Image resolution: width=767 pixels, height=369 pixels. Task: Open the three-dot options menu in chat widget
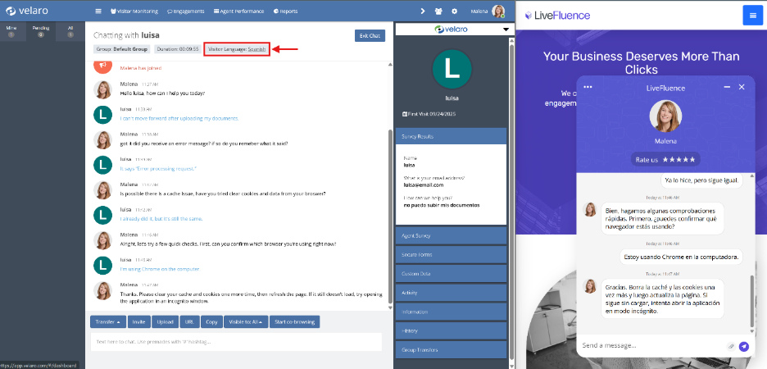tap(588, 87)
